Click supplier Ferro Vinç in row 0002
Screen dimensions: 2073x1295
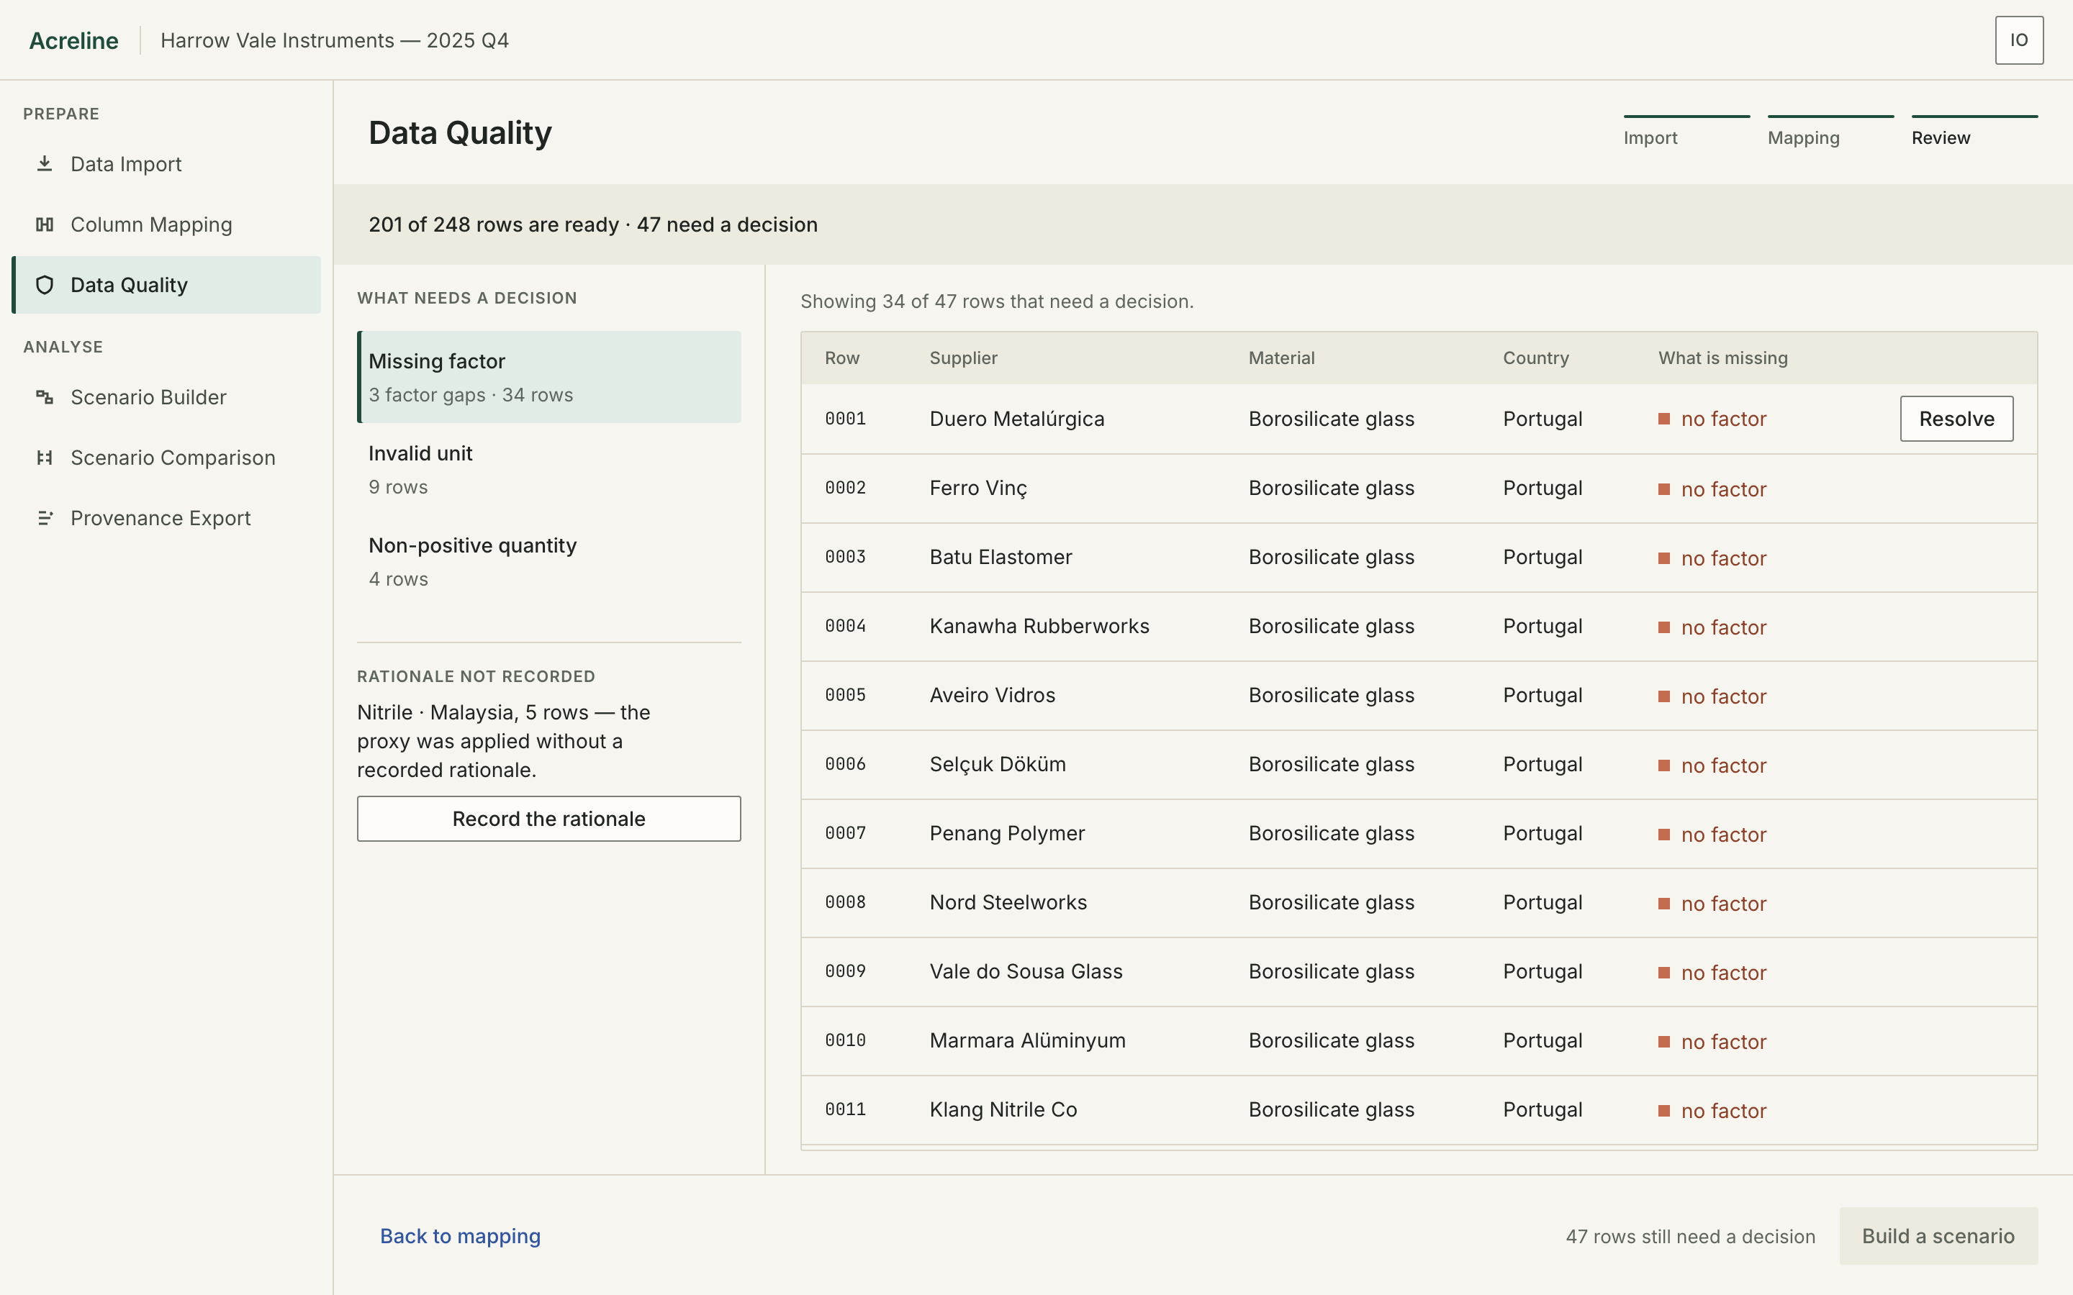coord(977,489)
